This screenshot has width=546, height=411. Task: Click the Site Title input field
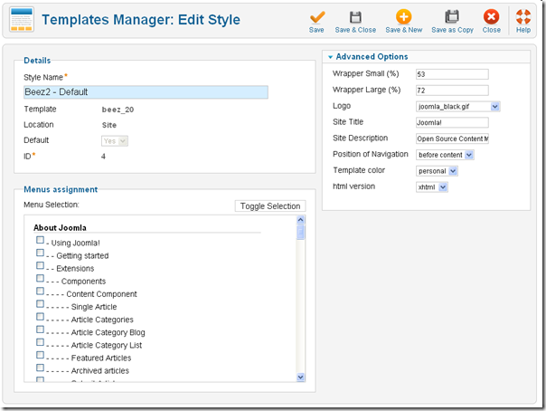[x=452, y=122]
